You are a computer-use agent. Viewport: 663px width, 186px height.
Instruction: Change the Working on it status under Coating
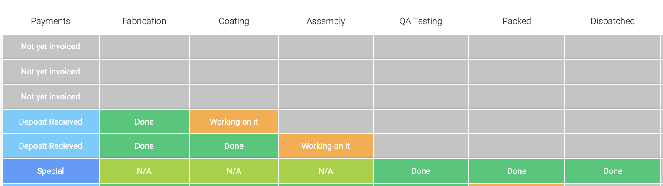click(234, 122)
